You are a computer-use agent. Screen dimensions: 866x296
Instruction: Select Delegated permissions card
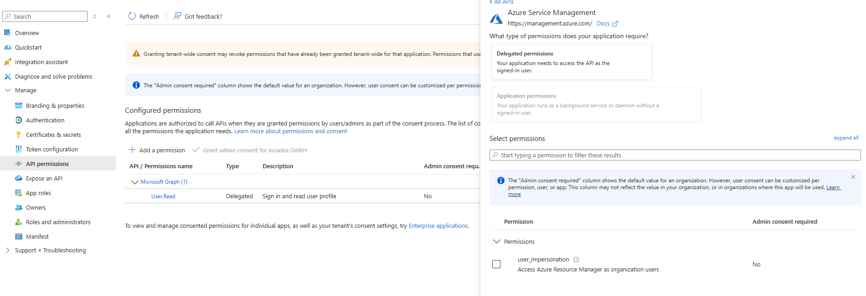click(x=572, y=62)
